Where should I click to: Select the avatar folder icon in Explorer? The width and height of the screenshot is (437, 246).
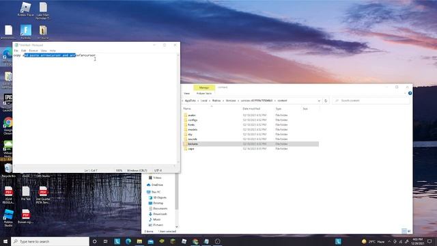coord(186,115)
